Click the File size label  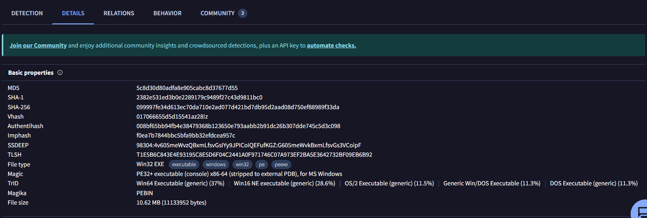pyautogui.click(x=18, y=202)
